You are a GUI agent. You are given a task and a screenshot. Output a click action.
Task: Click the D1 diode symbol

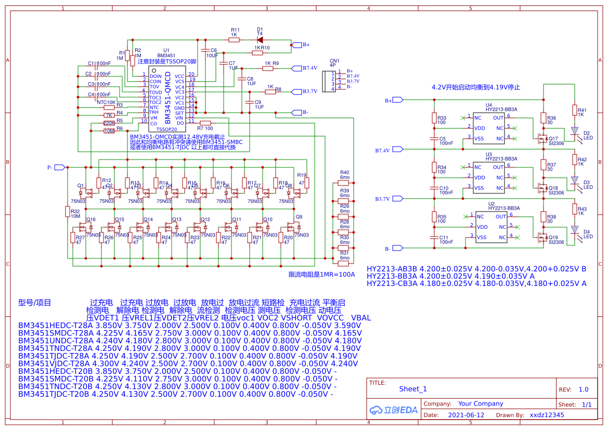[260, 40]
